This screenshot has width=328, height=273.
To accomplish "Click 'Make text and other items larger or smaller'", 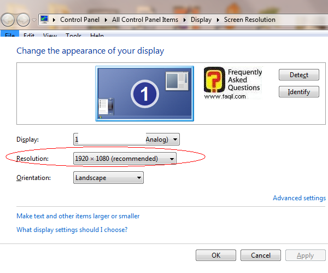I will pos(78,216).
